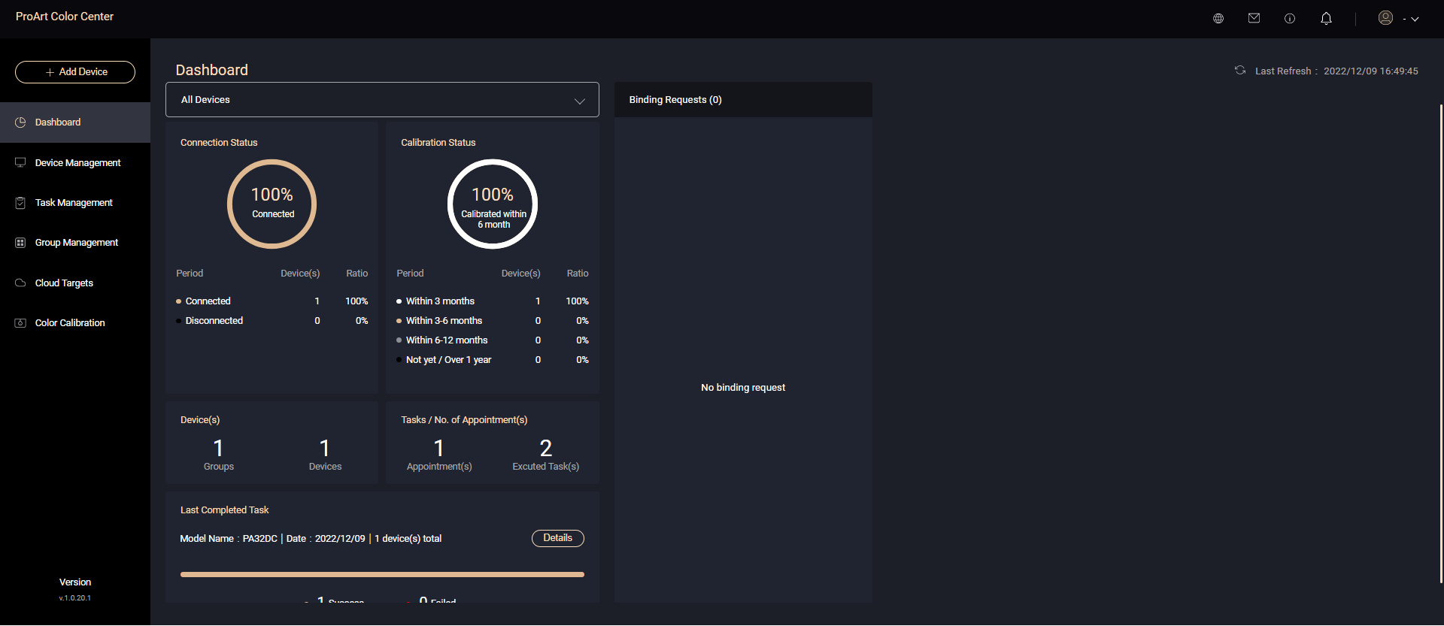
Task: Click the Binding Requests (0) header
Action: click(x=743, y=100)
